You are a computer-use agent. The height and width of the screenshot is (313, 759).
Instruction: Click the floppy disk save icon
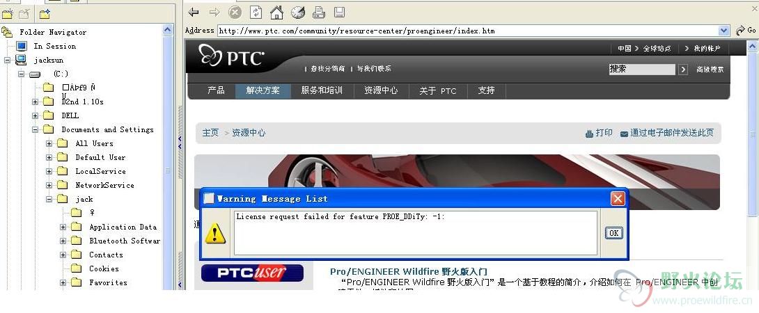point(339,12)
